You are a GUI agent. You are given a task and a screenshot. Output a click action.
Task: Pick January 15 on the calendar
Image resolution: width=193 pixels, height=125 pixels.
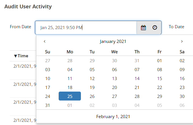tap(159, 79)
